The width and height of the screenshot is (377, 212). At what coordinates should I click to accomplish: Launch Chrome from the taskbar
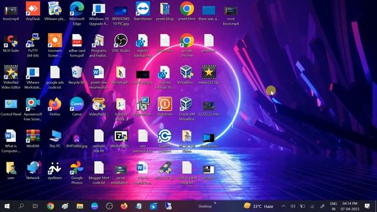(x=51, y=206)
